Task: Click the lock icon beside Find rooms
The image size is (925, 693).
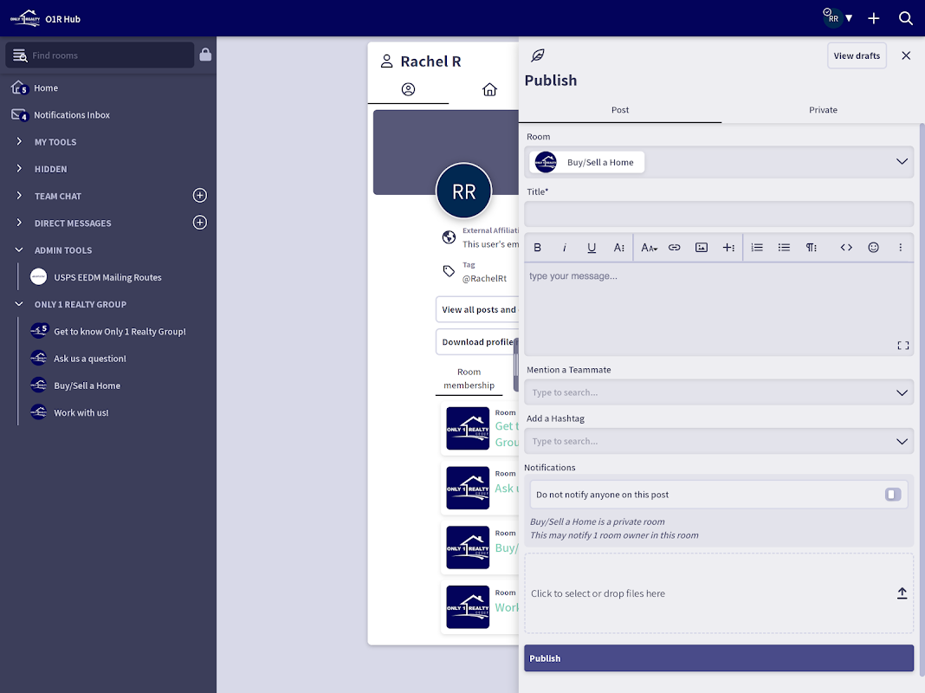Action: tap(205, 55)
